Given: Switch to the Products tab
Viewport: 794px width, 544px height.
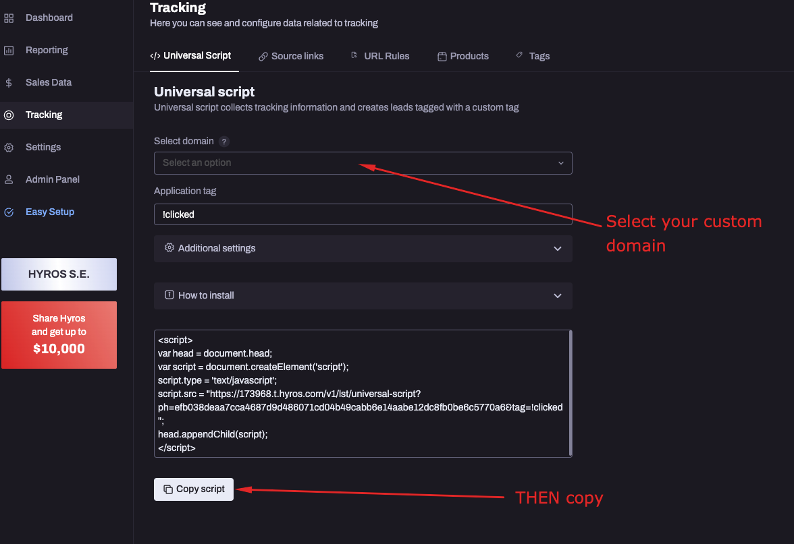Looking at the screenshot, I should pos(463,56).
